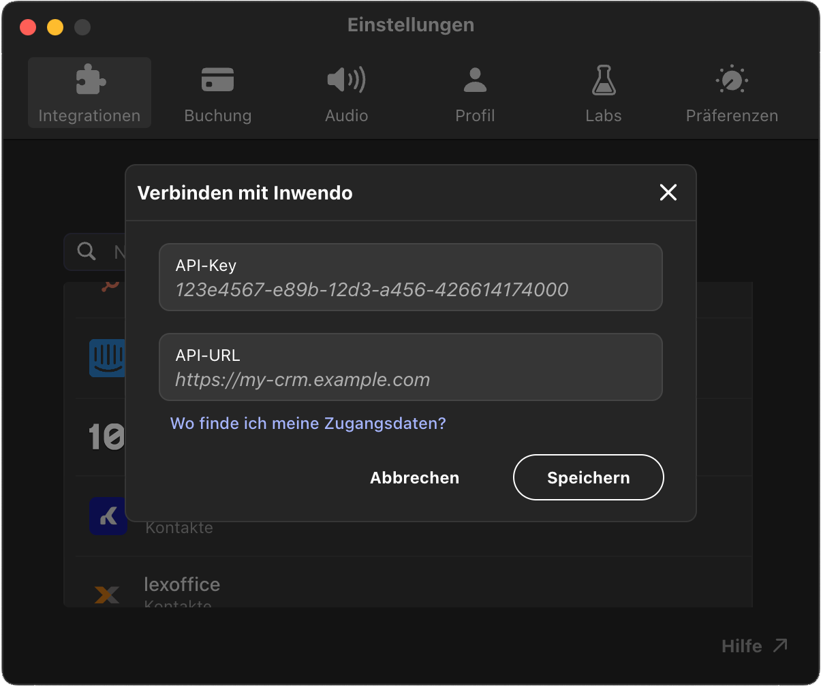Select the Intercom integration icon
This screenshot has height=687, width=821.
[108, 357]
